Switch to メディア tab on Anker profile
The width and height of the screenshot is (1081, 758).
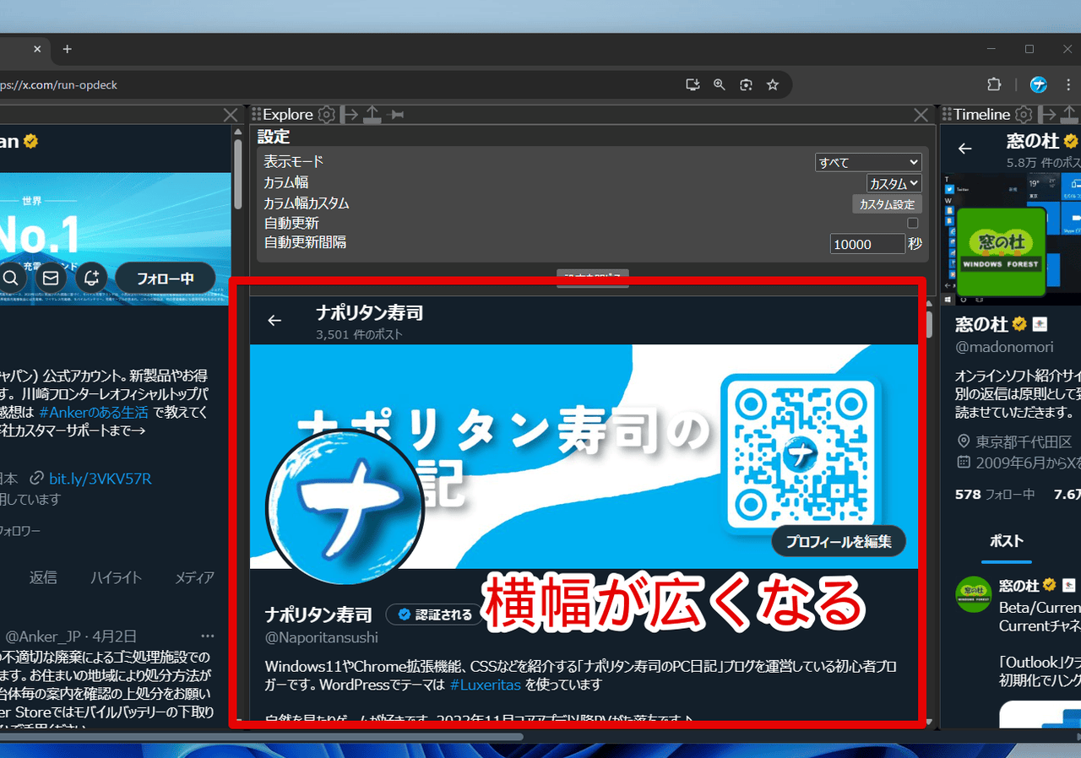[x=194, y=577]
